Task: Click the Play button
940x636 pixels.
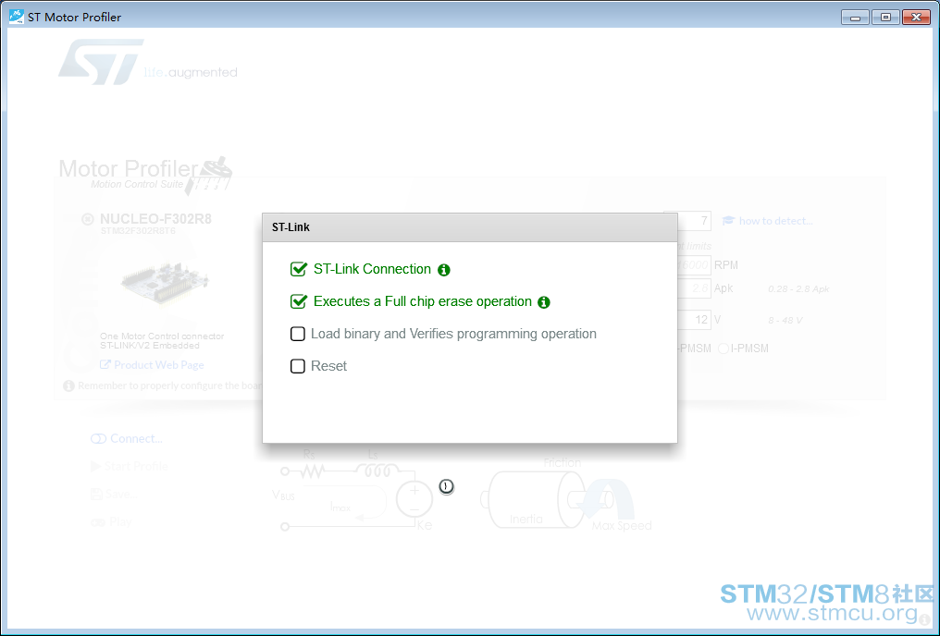Action: click(112, 522)
